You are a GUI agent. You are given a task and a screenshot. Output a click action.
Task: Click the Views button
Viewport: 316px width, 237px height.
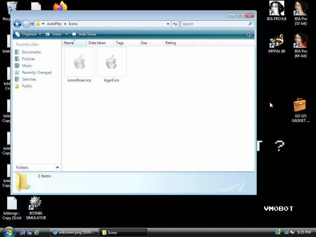pos(54,34)
